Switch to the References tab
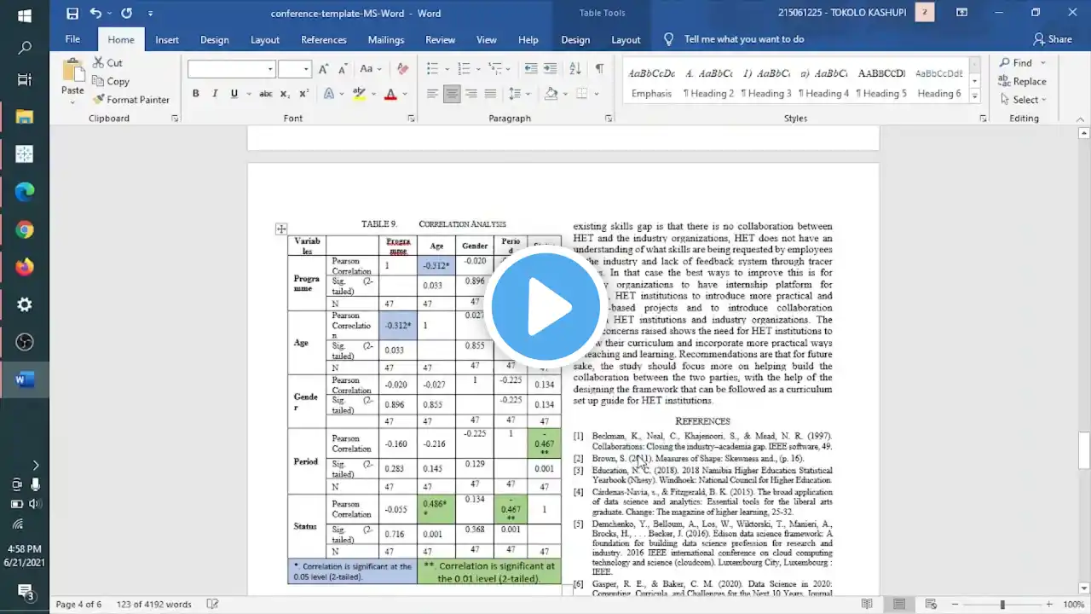Image resolution: width=1091 pixels, height=614 pixels. tap(324, 39)
